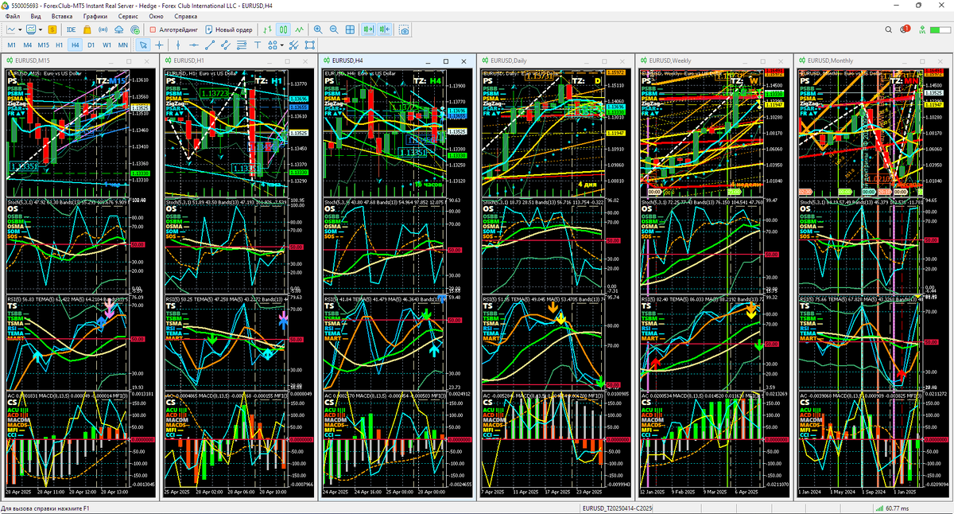Screen dimensions: 954x514
Task: Draw a horizontal line tool
Action: coord(193,45)
